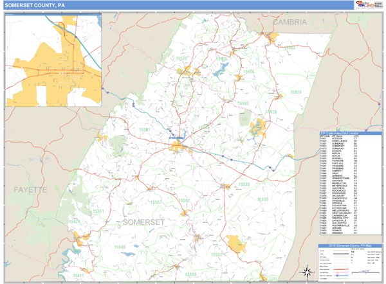Screen dimensions: 386x284
Task: Click ZIP code label 15558
Action: click(x=190, y=274)
